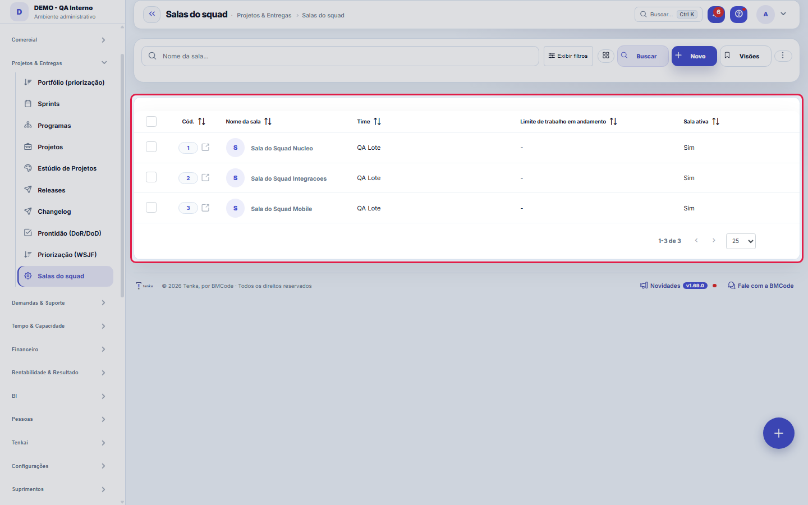Click Exibir filtros button

[x=568, y=56]
